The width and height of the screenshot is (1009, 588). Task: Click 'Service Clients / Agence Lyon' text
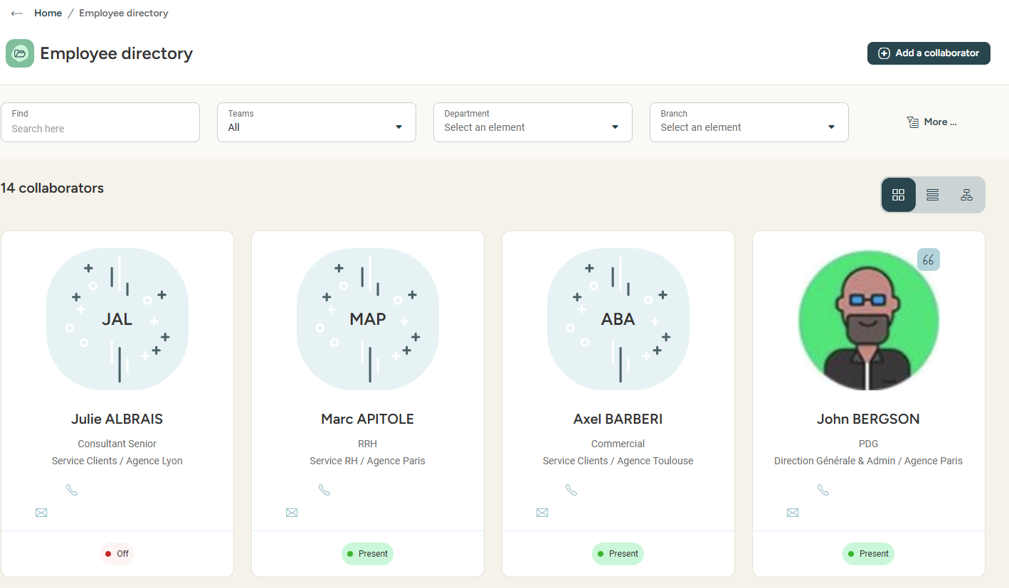[117, 461]
